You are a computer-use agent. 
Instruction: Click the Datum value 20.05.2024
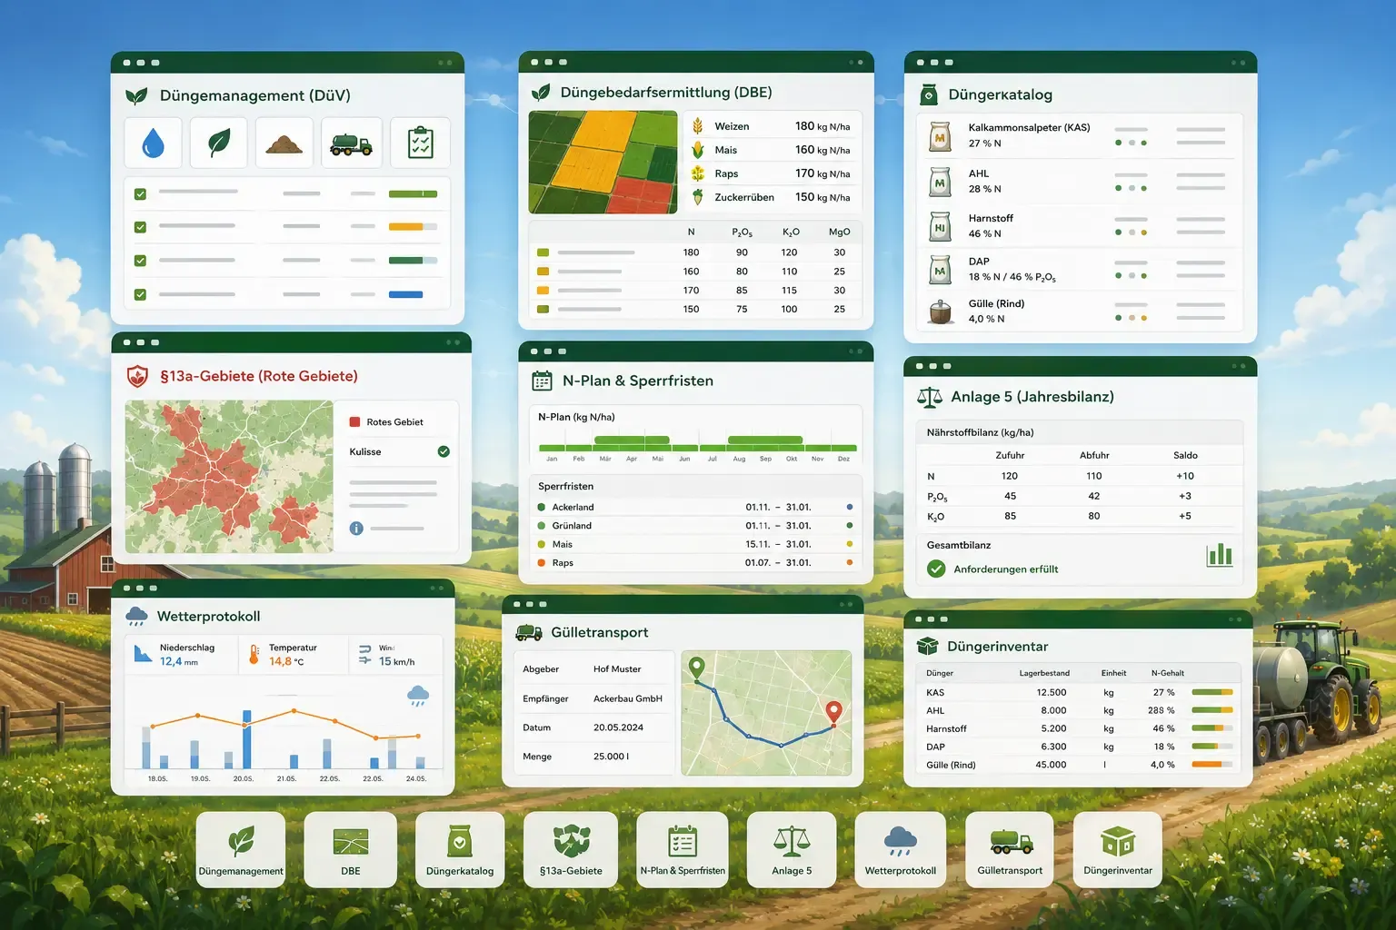coord(618,727)
